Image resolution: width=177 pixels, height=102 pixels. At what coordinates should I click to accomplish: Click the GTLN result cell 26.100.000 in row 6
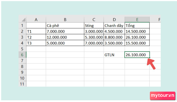(x=137, y=55)
